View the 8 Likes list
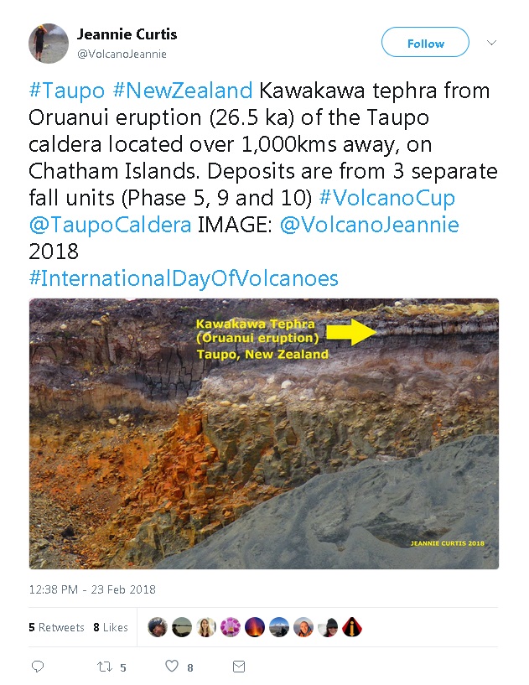The image size is (529, 685). point(111,627)
